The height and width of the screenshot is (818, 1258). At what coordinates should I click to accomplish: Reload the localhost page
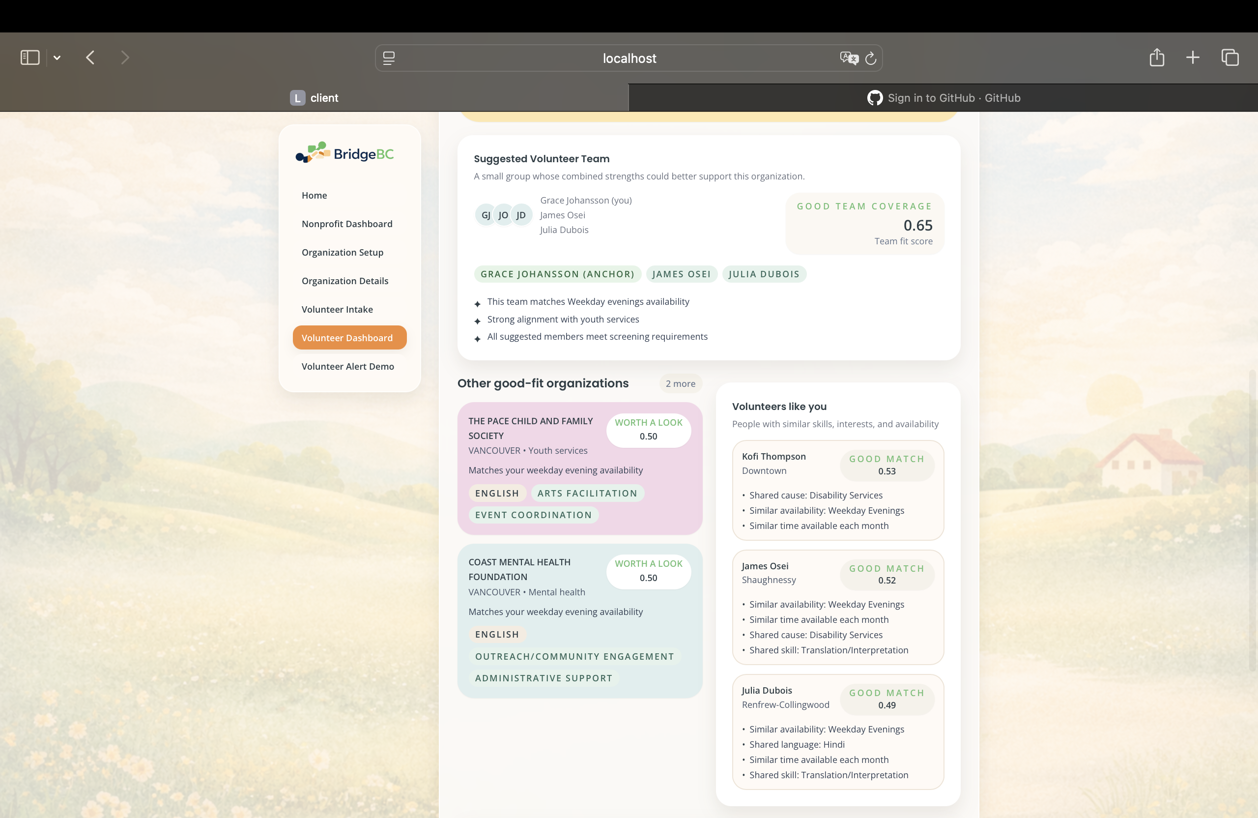pos(871,58)
